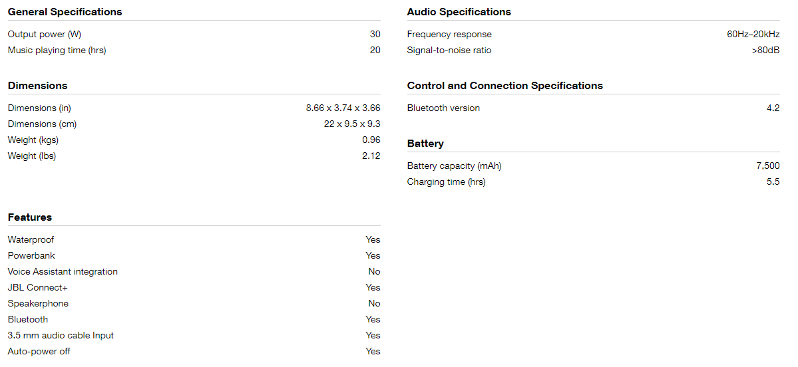The height and width of the screenshot is (367, 798).
Task: Click the Audio Specifications heading
Action: coord(459,12)
